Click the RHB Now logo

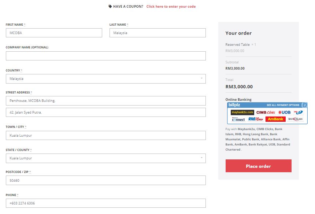point(256,119)
